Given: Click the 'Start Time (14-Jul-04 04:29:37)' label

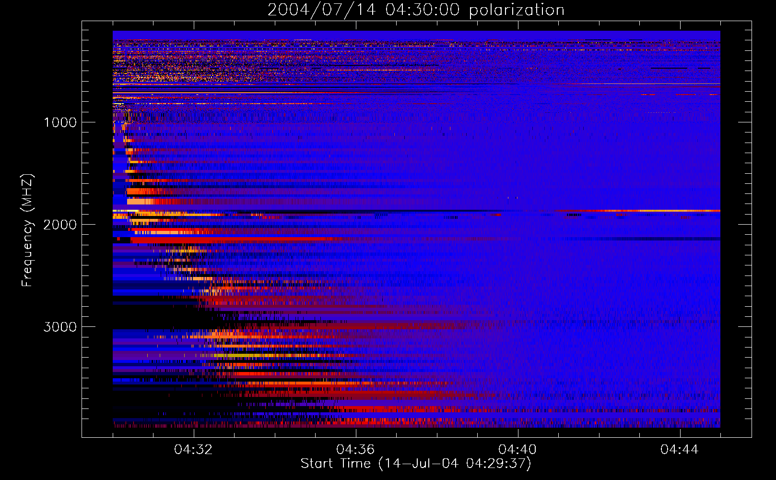Looking at the screenshot, I should click(x=416, y=464).
